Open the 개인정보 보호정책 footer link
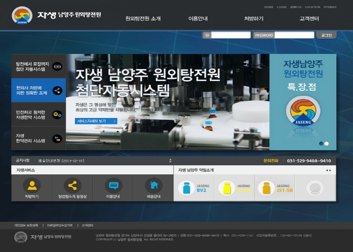 (26, 225)
